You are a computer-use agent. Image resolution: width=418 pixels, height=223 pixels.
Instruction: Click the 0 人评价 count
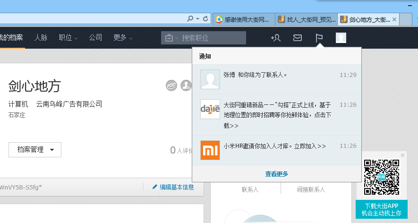(x=181, y=150)
